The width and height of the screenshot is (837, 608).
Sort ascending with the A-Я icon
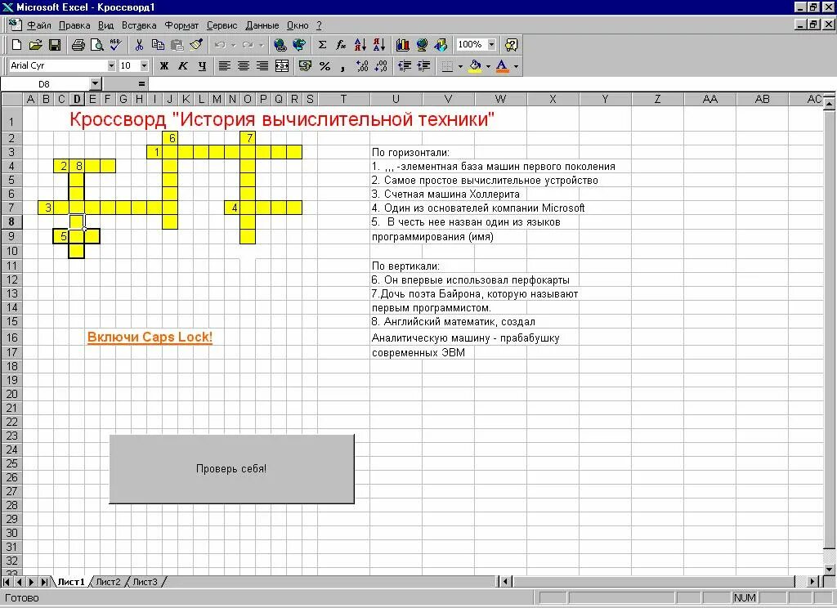tap(360, 45)
